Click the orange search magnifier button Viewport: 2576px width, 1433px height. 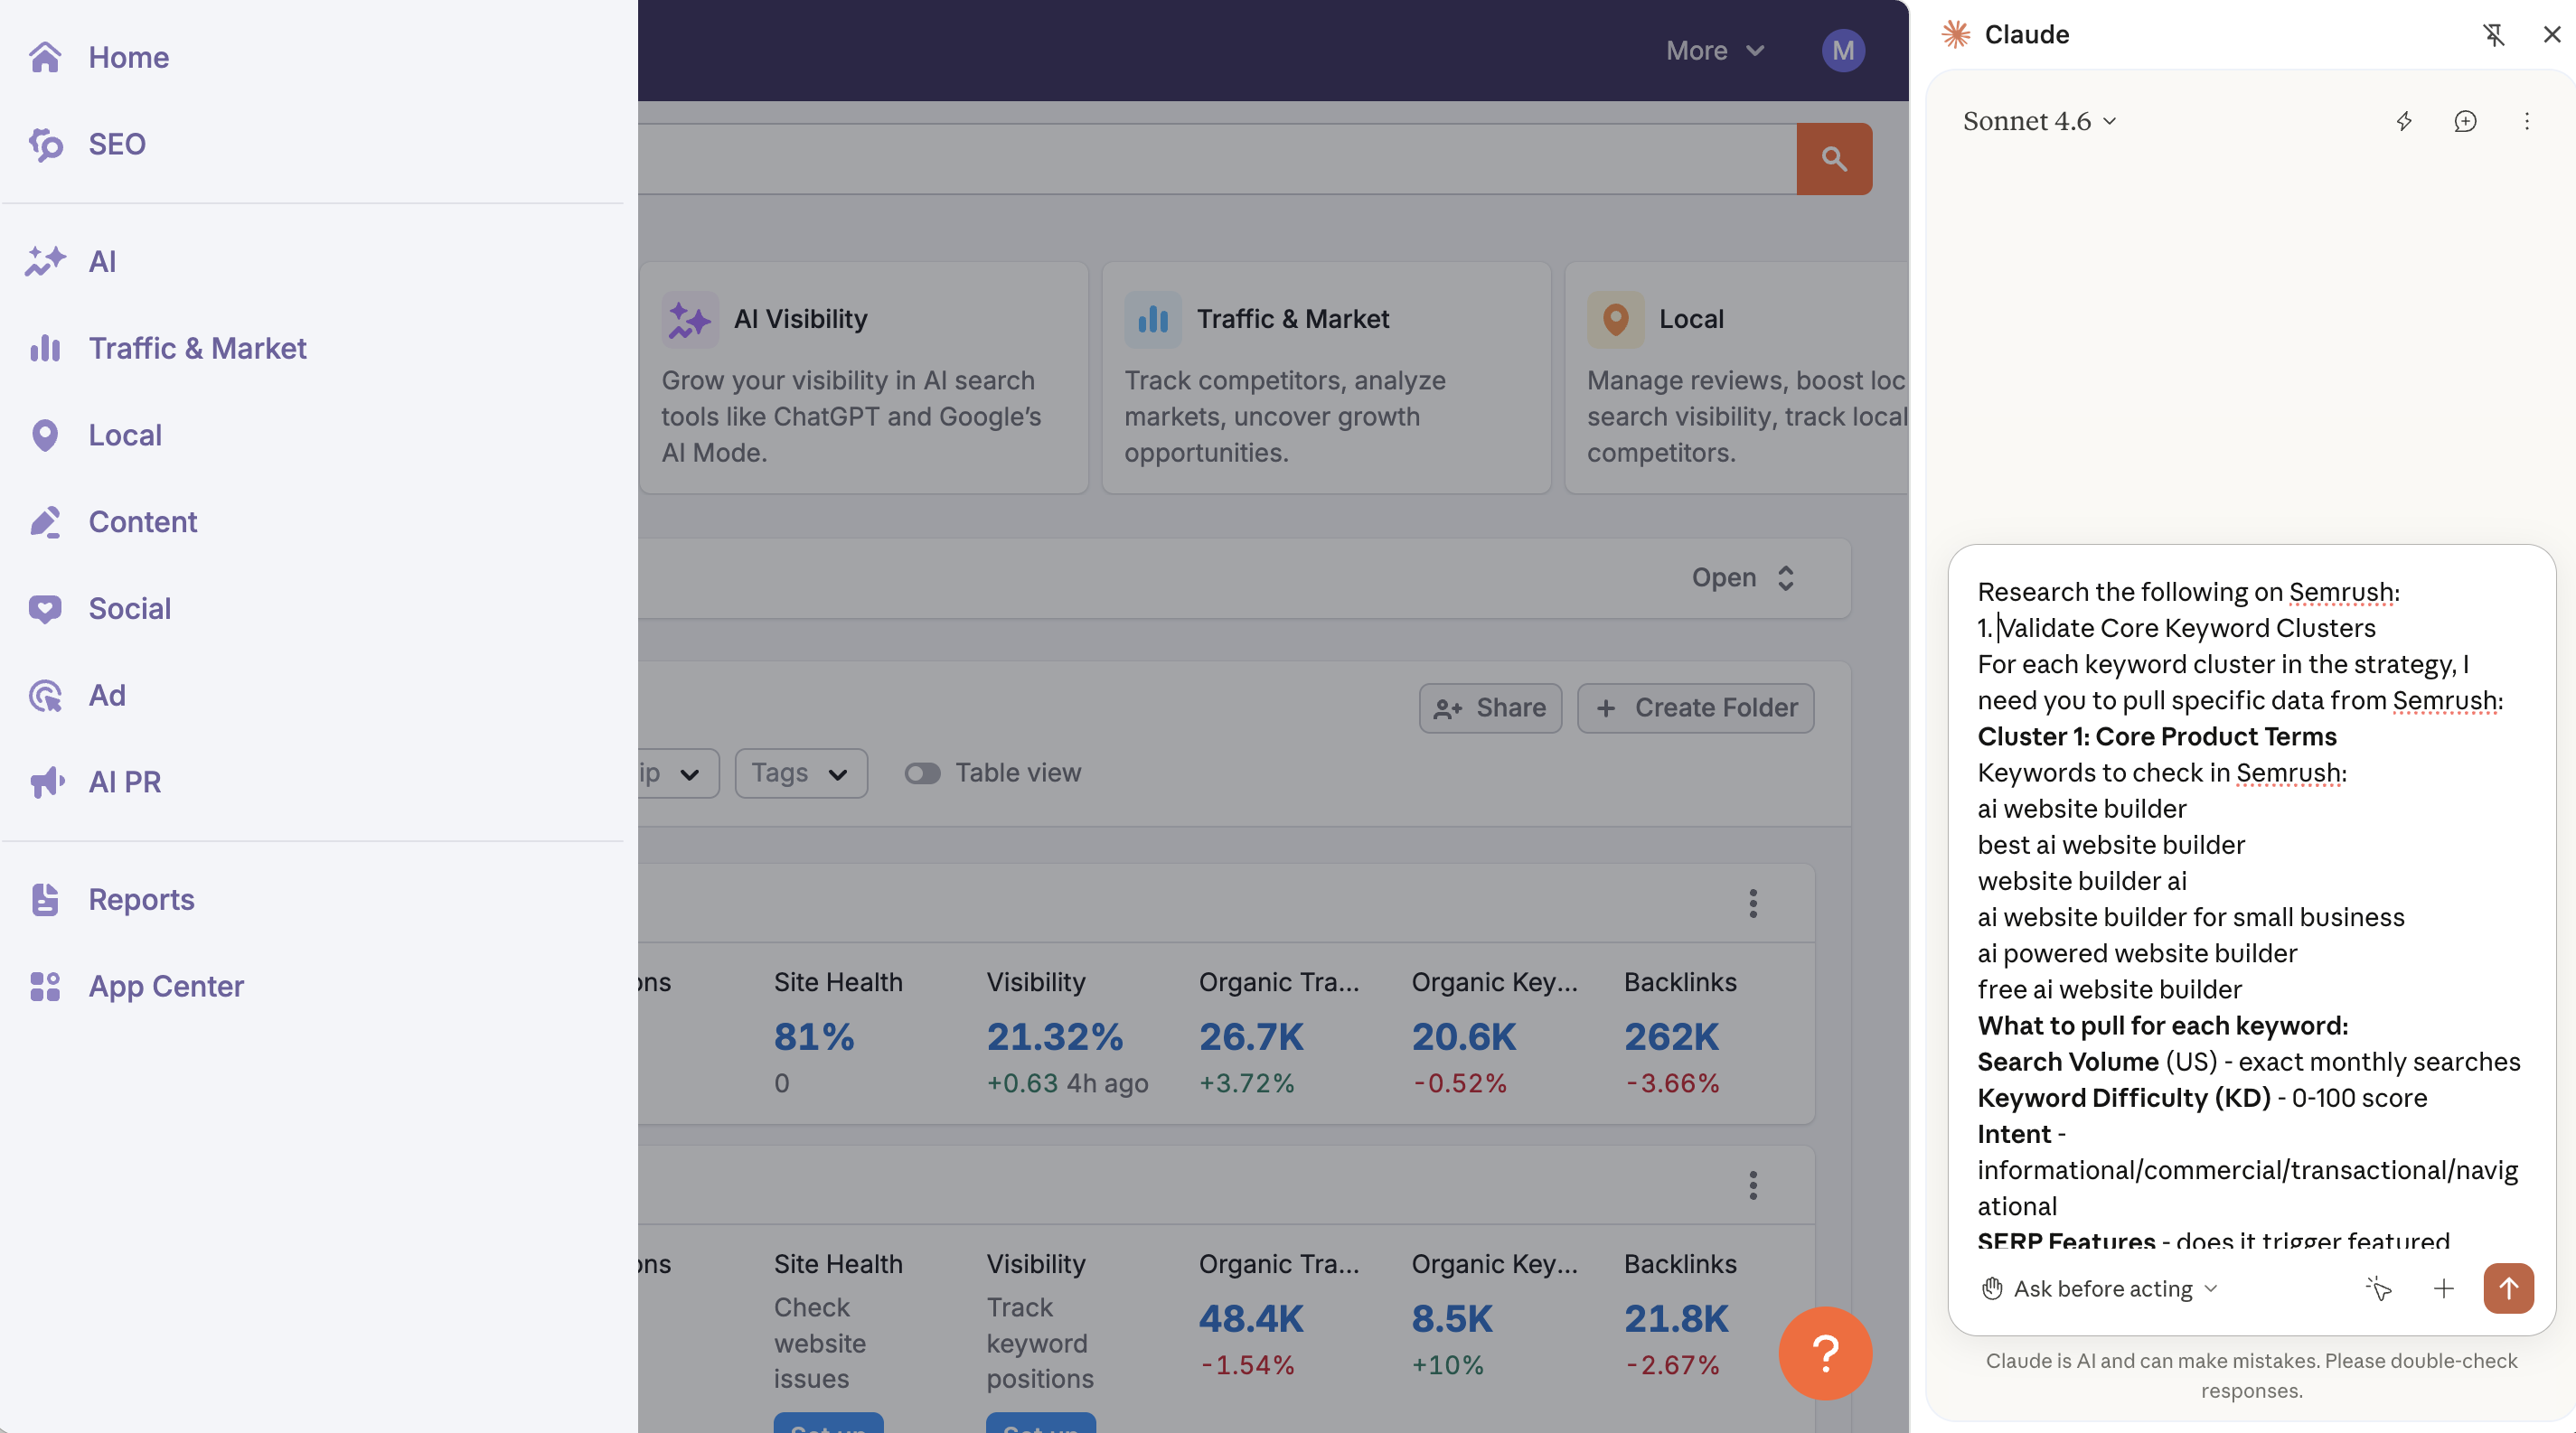1834,158
